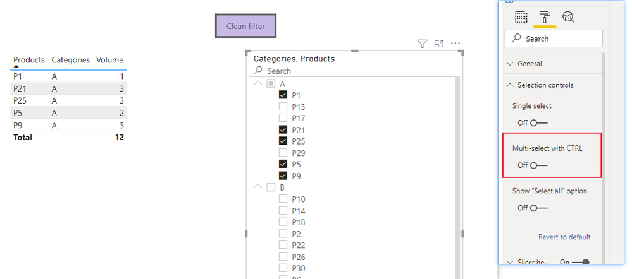Check the P13 checkbox
This screenshot has height=279, width=632.
click(x=283, y=107)
